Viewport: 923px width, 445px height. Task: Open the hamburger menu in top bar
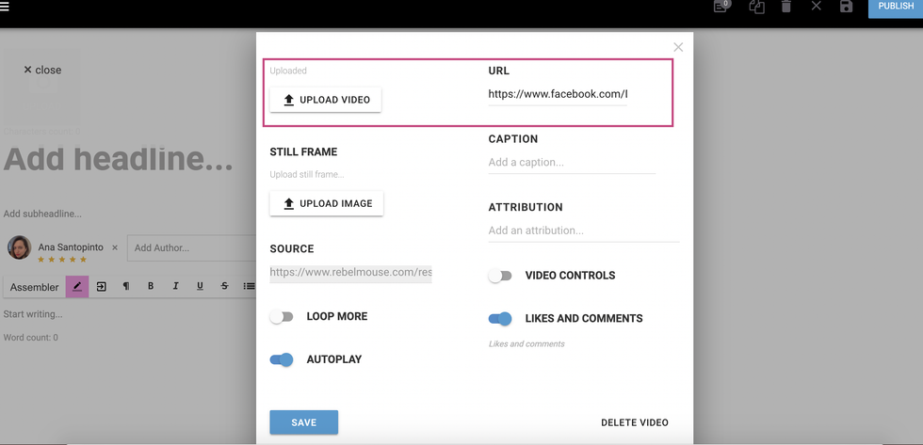tap(5, 8)
